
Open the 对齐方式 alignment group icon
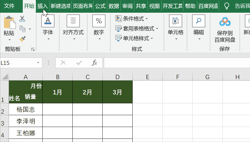pyautogui.click(x=73, y=21)
